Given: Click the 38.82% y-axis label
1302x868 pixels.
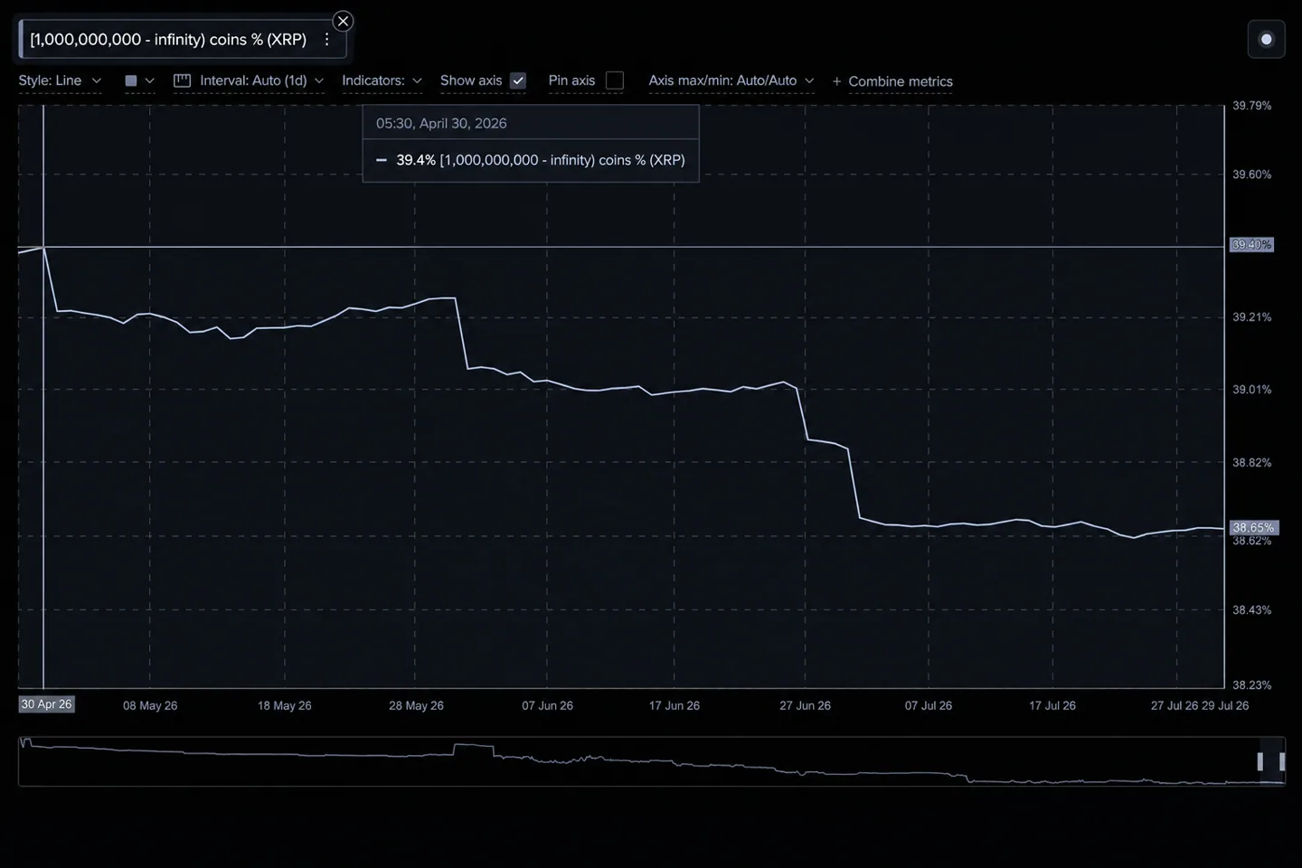Looking at the screenshot, I should tap(1251, 463).
